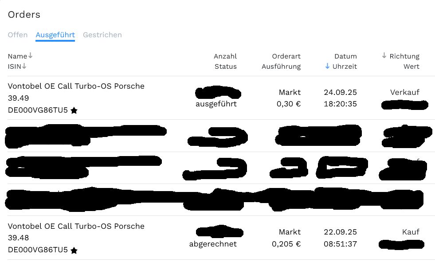Click the Anzahl column header
This screenshot has height=266, width=435.
(225, 56)
